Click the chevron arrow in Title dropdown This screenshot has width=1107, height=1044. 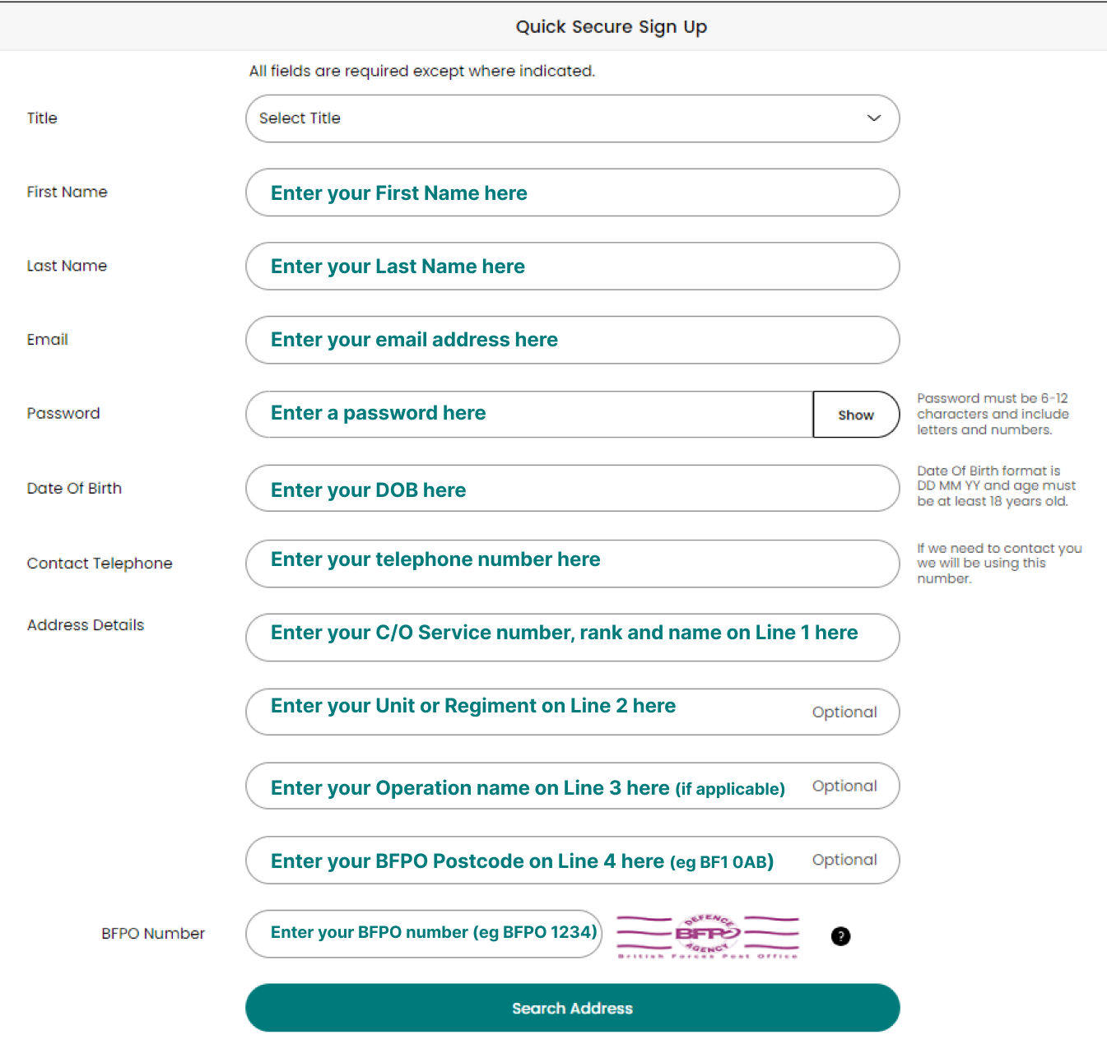pyautogui.click(x=873, y=118)
